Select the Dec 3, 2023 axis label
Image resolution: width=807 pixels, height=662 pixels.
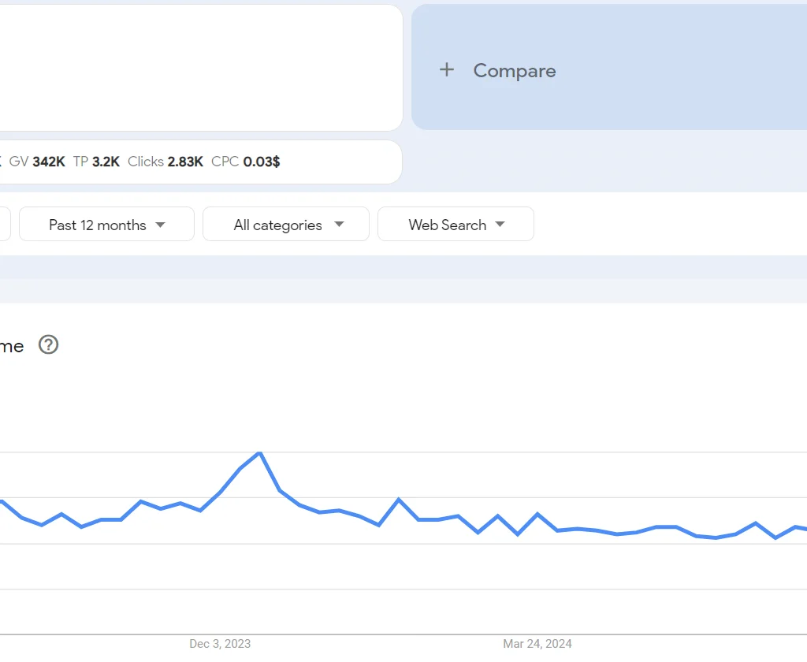219,644
